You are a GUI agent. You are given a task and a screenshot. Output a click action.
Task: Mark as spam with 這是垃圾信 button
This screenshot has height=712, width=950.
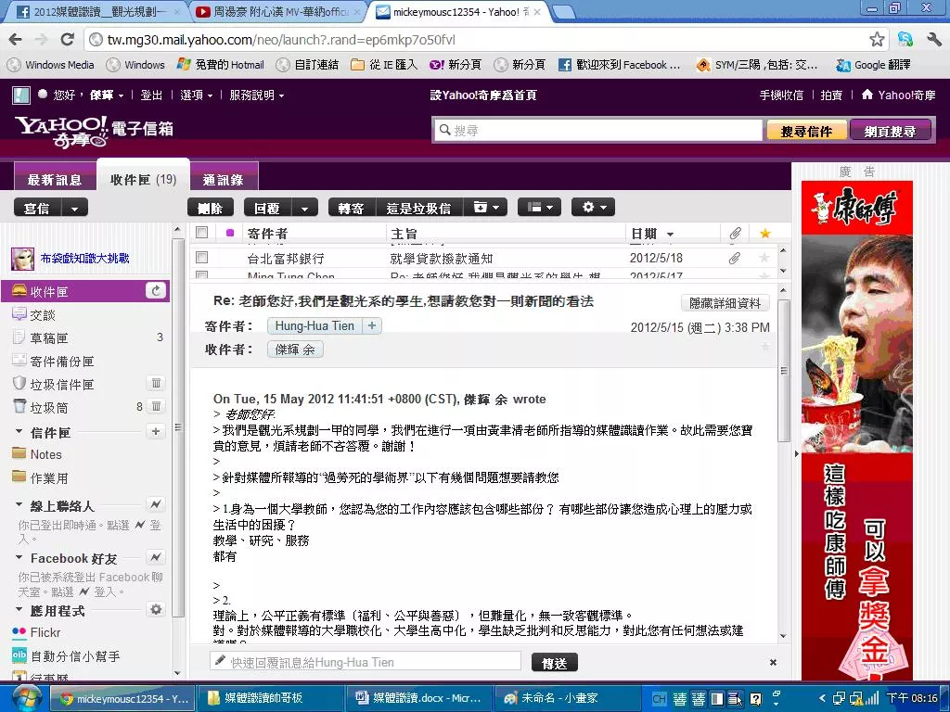[419, 209]
